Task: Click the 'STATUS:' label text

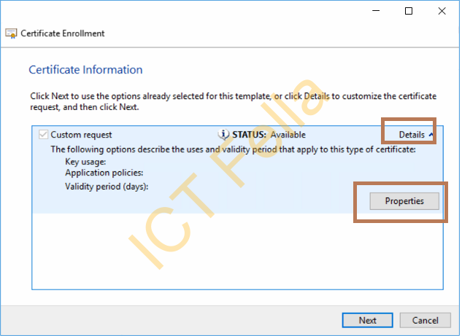Action: click(250, 135)
